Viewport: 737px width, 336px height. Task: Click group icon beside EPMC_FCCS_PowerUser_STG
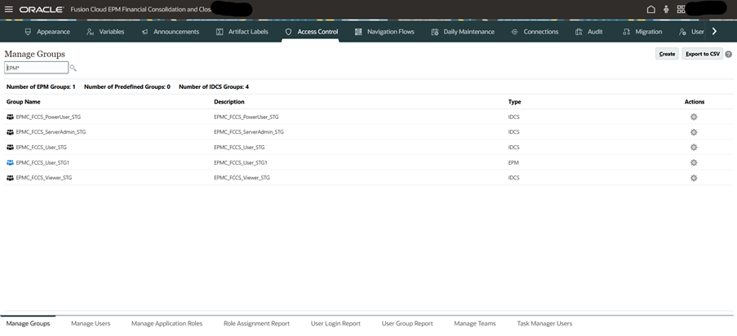tap(11, 117)
